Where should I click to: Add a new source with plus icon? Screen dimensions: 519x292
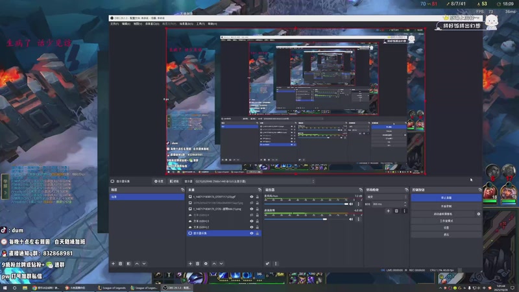pos(189,263)
